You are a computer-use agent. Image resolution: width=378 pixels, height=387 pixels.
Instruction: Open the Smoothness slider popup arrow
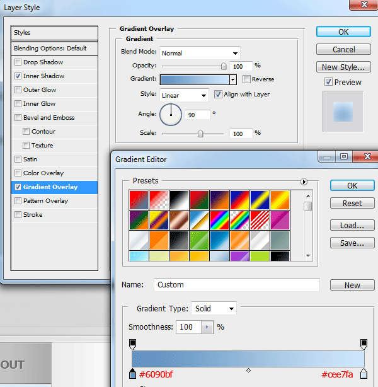207,327
